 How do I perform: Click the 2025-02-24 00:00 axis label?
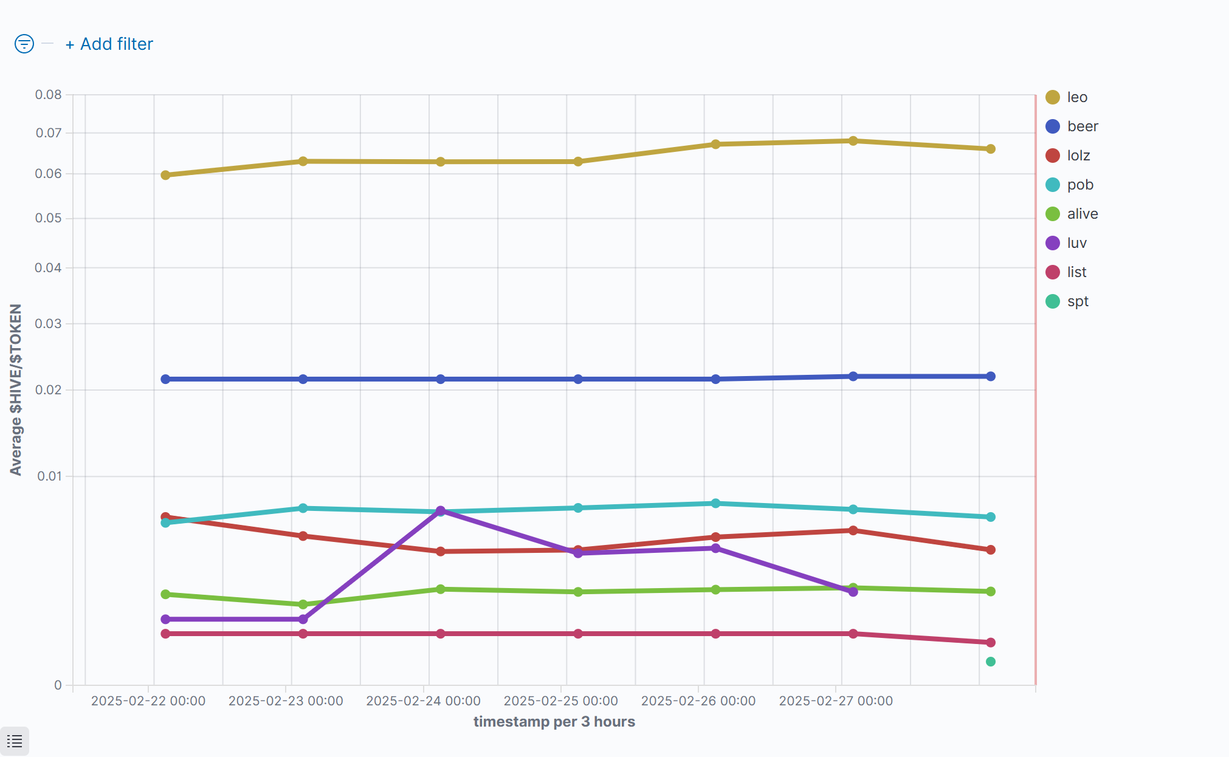coord(423,701)
